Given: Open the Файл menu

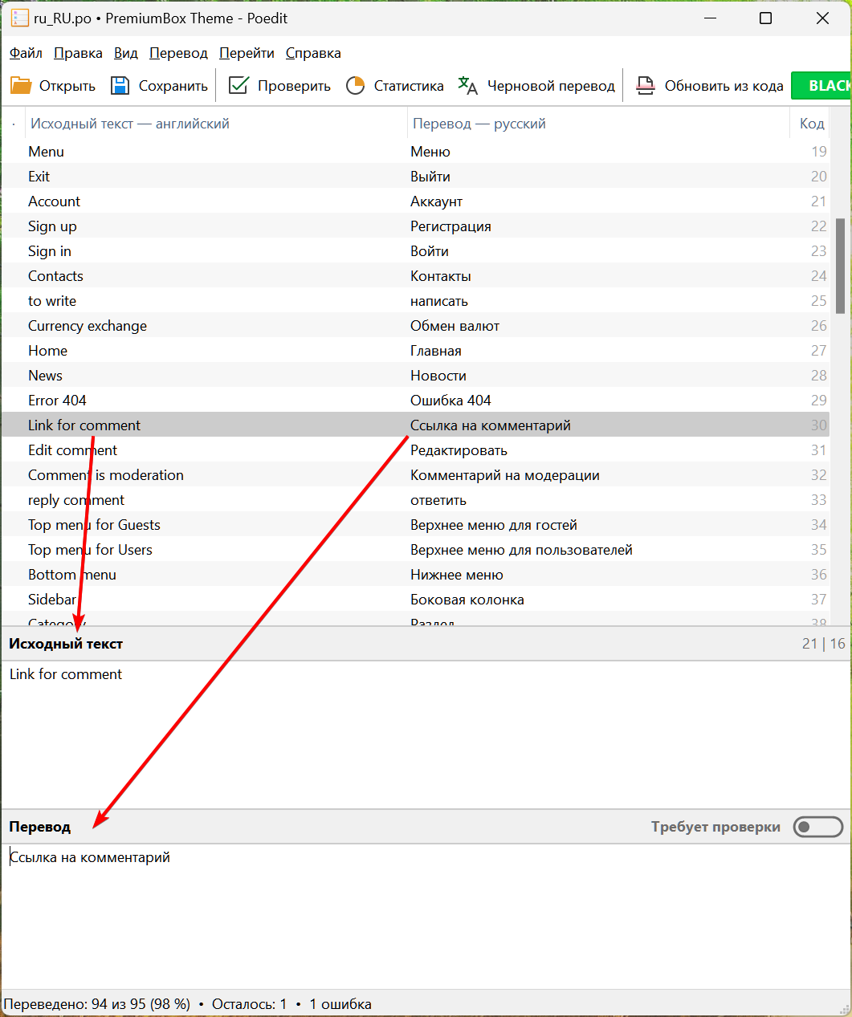Looking at the screenshot, I should tap(26, 53).
